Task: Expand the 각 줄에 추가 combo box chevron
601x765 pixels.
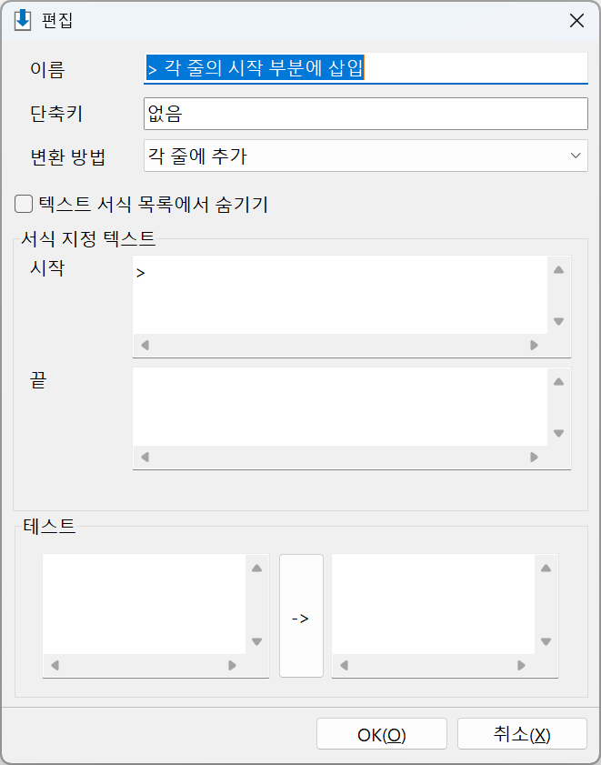Action: [x=576, y=156]
